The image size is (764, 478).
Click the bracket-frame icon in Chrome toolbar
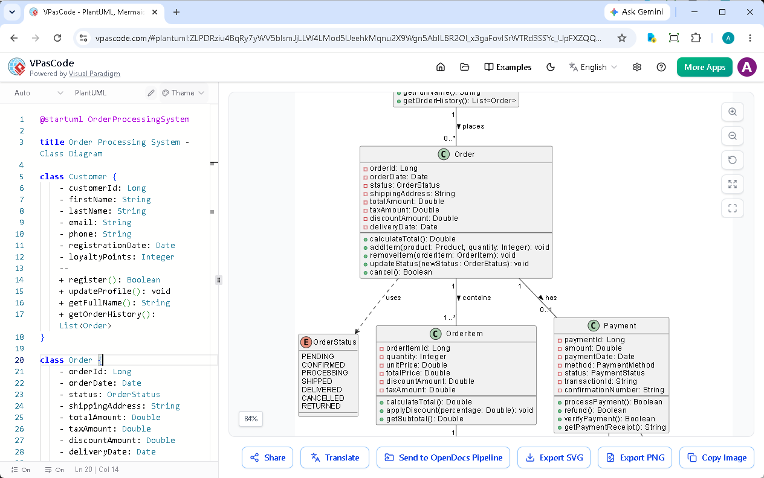674,38
